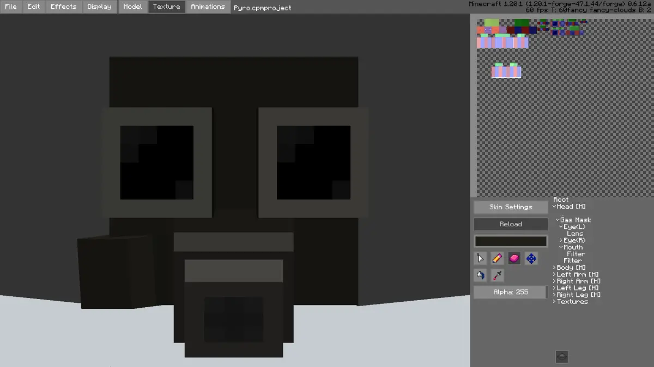Activate the blue move arrows tool
654x367 pixels.
(x=531, y=258)
